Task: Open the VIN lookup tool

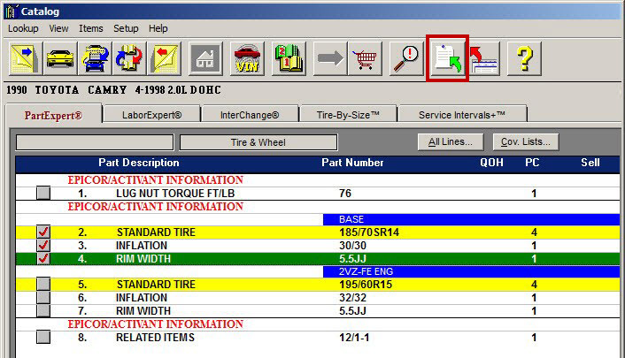Action: (x=247, y=59)
